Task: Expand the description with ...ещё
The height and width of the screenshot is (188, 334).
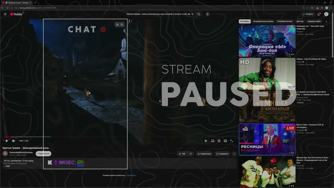Action: click(7, 166)
